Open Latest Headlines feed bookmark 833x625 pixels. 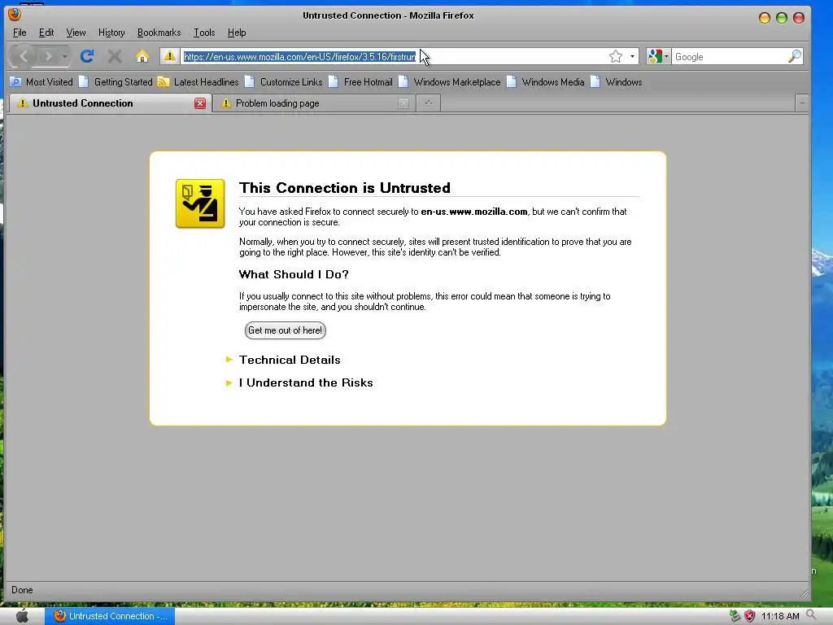click(198, 82)
